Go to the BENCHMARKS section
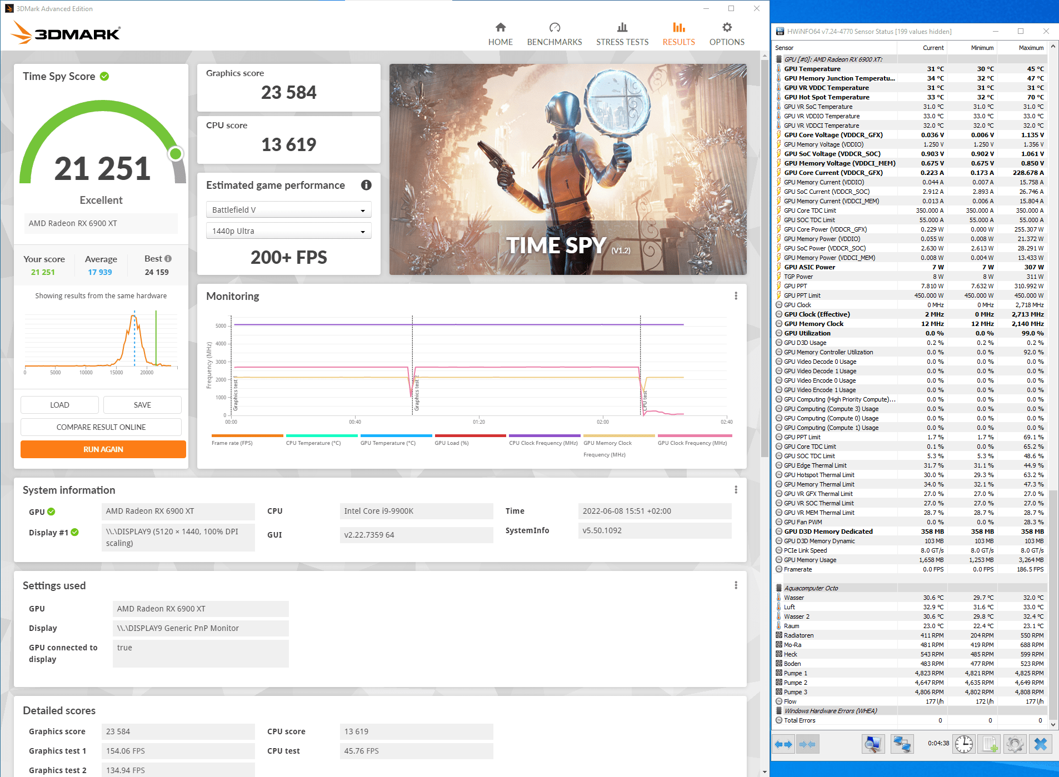This screenshot has width=1059, height=777. click(554, 34)
